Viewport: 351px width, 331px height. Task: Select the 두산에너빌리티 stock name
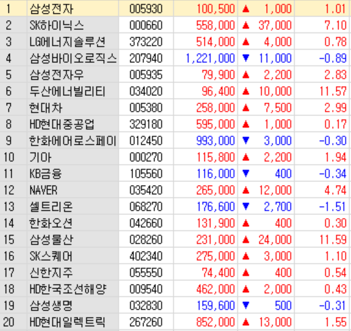point(67,92)
